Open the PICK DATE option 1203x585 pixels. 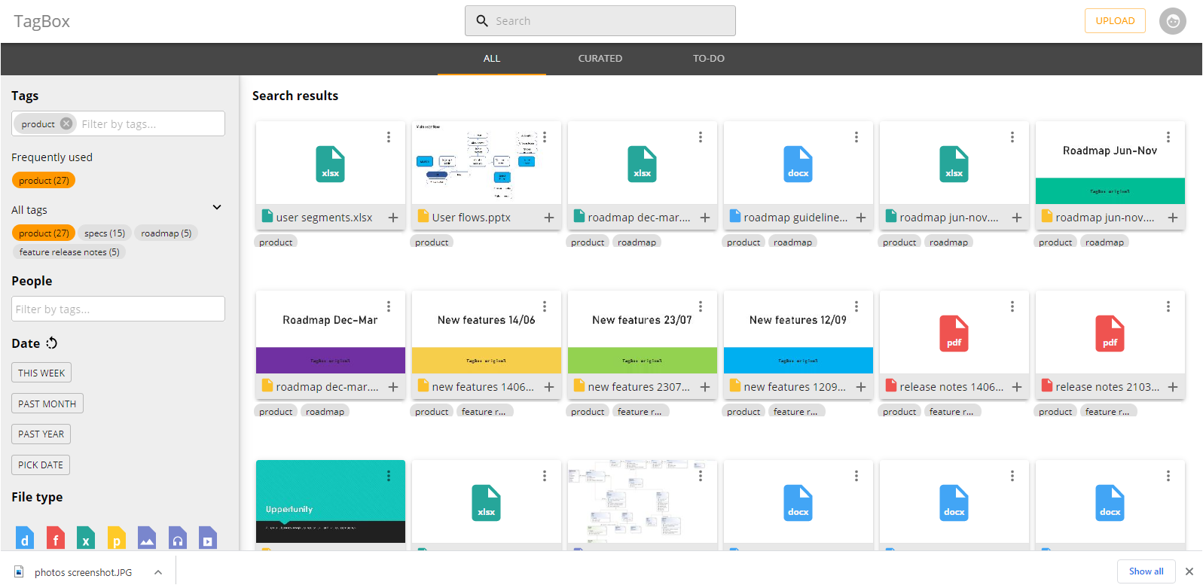(41, 465)
